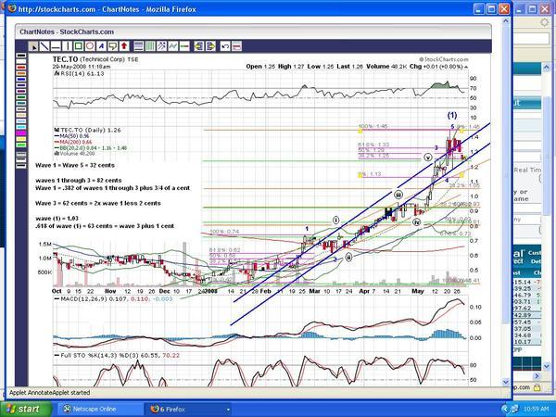This screenshot has height=417, width=556.
Task: Click the TEC.TO ticker title
Action: tap(65, 59)
